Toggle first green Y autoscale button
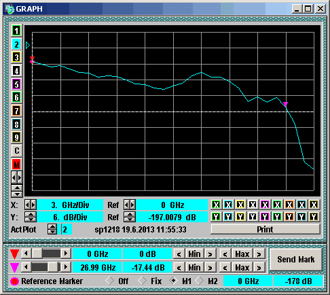This screenshot has height=295, width=330. coord(216,217)
